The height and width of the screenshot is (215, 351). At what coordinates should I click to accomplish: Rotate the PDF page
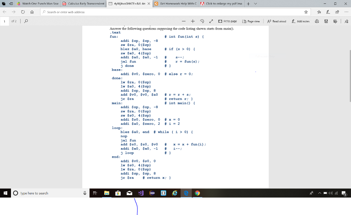pos(202,21)
